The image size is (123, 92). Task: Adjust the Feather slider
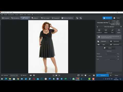point(111,56)
